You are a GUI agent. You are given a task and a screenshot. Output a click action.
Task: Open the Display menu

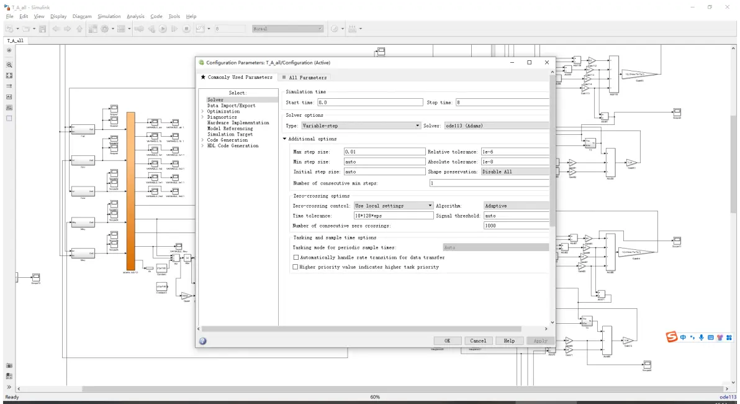coord(58,16)
